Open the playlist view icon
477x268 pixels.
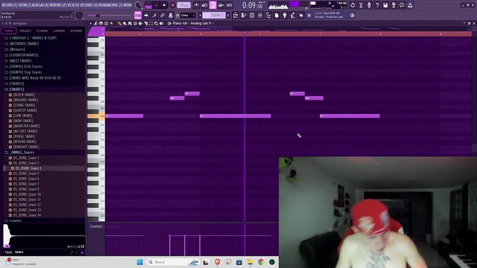click(236, 15)
